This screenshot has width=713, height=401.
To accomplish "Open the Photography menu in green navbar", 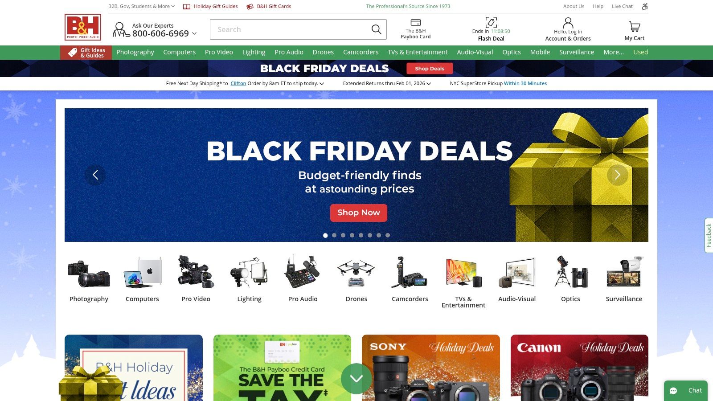I will (x=135, y=52).
